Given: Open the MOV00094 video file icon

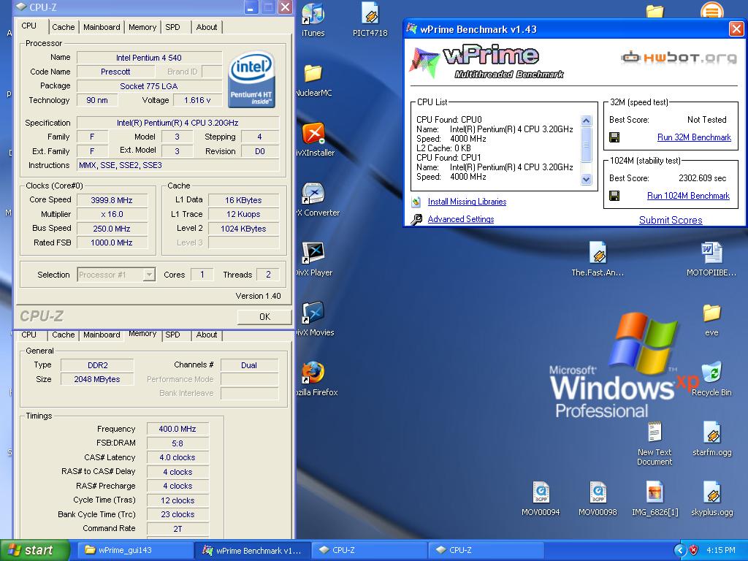Looking at the screenshot, I should click(541, 492).
